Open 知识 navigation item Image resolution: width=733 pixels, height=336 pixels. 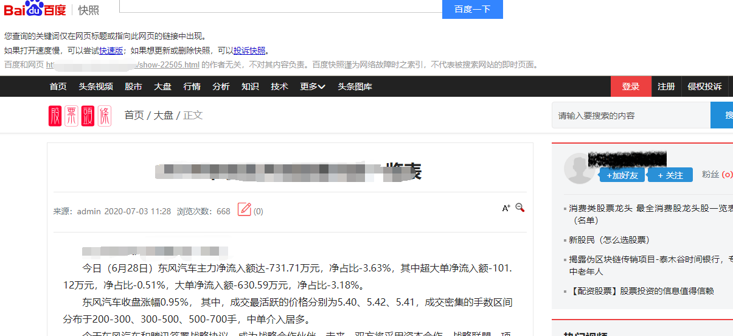point(250,86)
